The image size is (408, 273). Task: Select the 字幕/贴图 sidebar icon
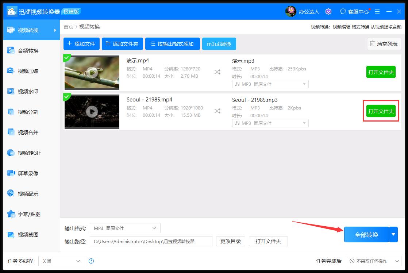24,214
